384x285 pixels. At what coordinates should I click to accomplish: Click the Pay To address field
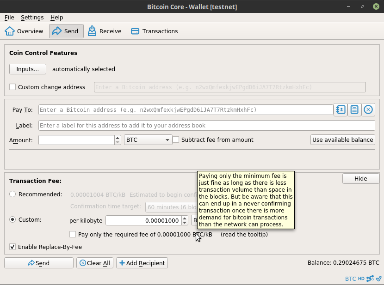point(186,110)
